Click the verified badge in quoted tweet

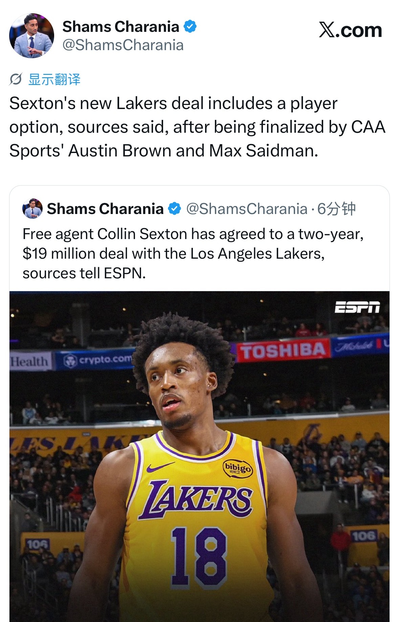coord(175,209)
